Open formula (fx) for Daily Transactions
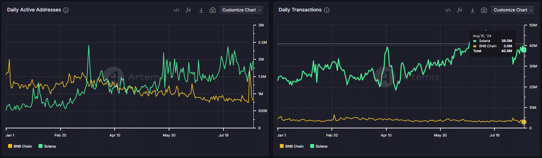Screen dimensions: 542x158 pyautogui.click(x=460, y=10)
